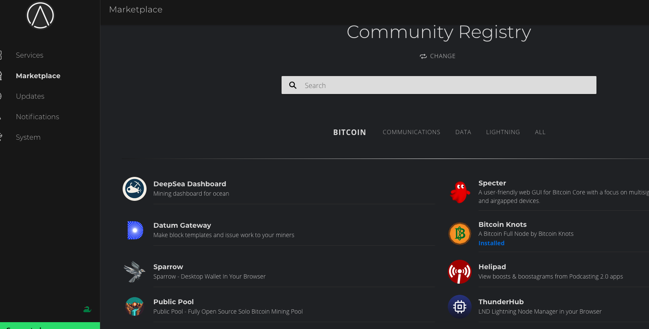Viewport: 649px width, 329px height.
Task: Click the search magnifier icon
Action: point(293,85)
